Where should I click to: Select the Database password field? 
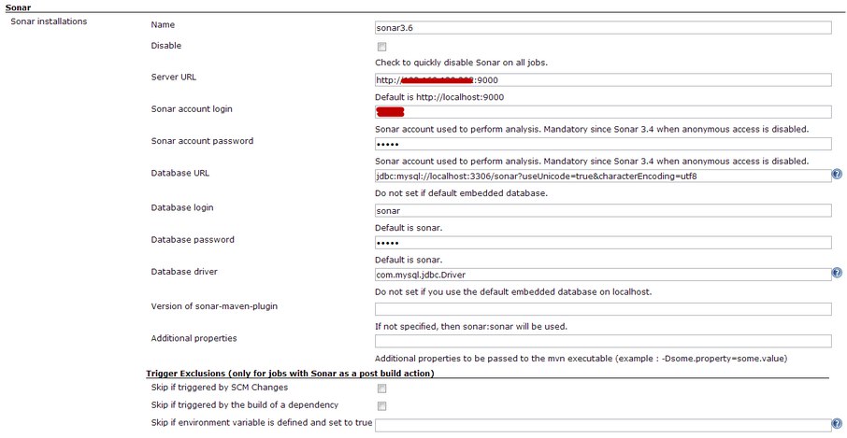coord(603,242)
